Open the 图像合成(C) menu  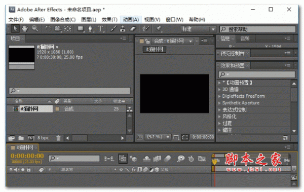(x=63, y=20)
